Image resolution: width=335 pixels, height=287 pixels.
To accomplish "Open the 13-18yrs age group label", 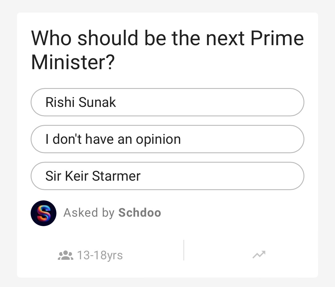I will pyautogui.click(x=100, y=255).
